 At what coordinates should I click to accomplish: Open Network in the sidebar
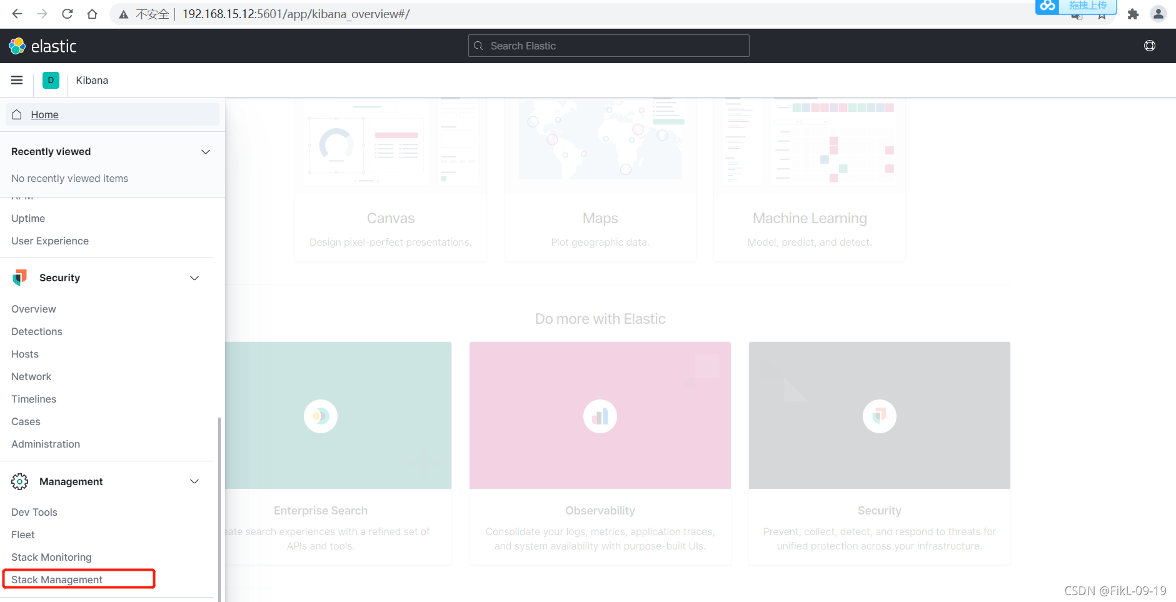31,376
